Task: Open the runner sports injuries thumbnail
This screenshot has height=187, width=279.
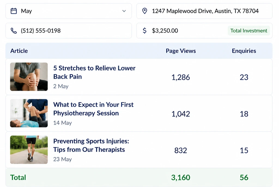Action: point(29,150)
